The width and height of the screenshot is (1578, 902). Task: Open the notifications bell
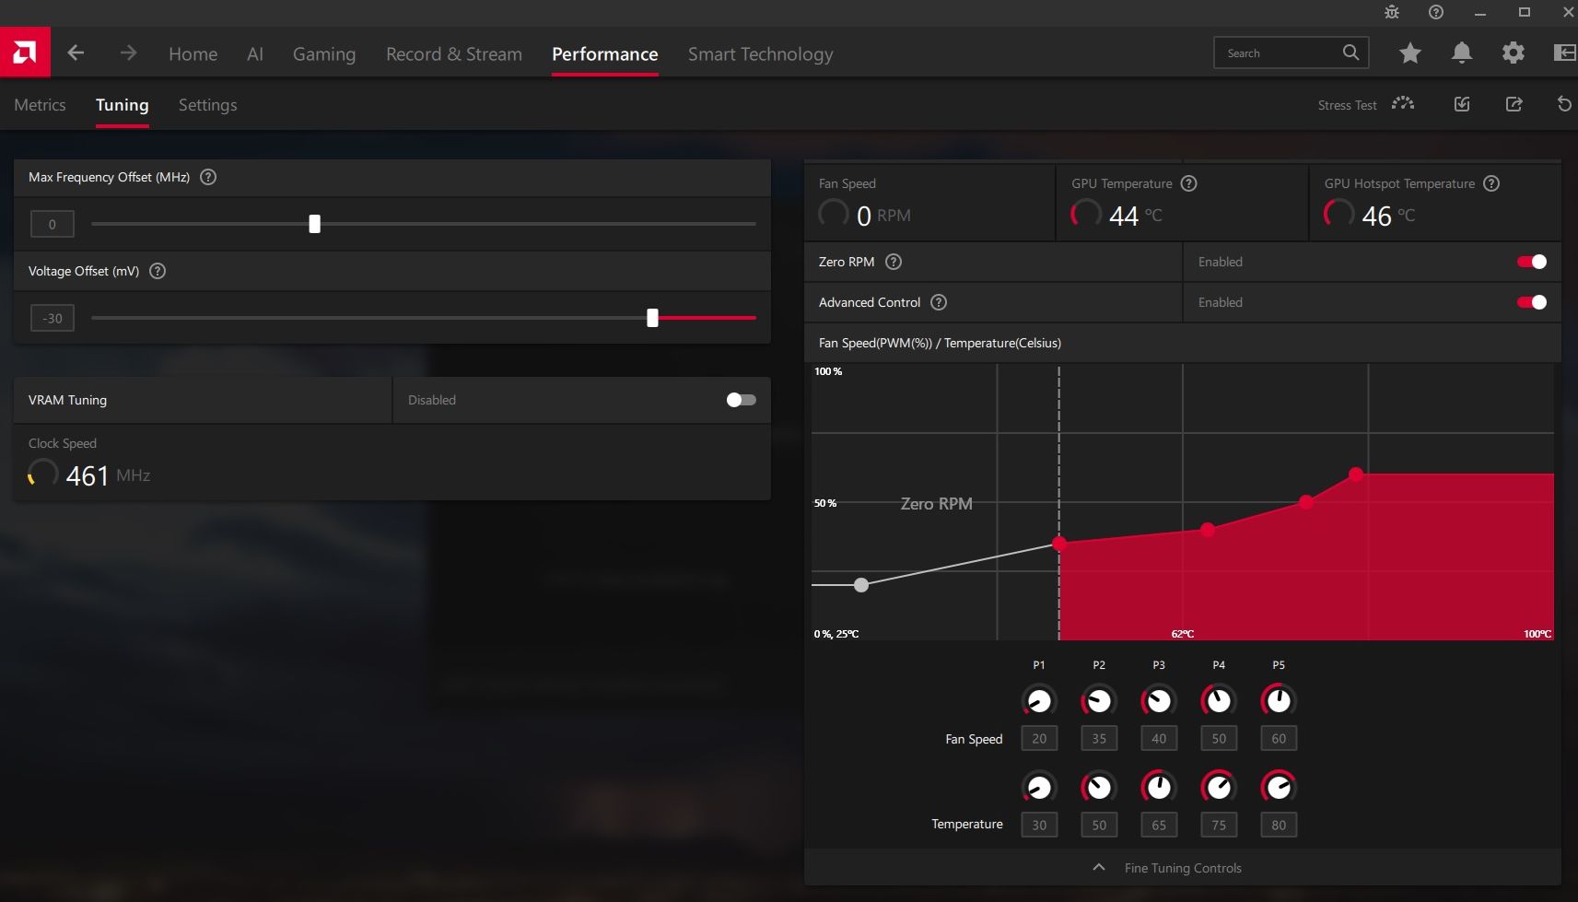click(x=1461, y=53)
